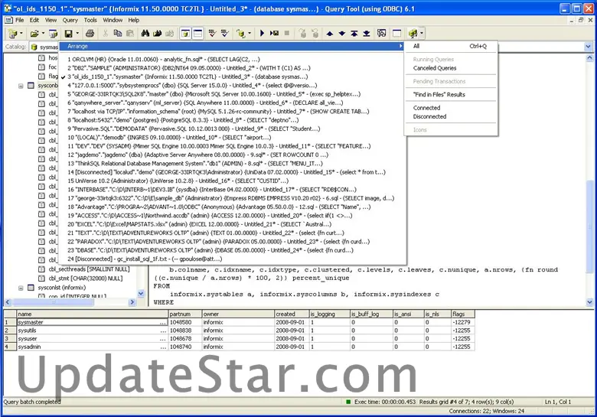Collapse the sysconb tree node
This screenshot has height=417, width=597.
click(21, 86)
